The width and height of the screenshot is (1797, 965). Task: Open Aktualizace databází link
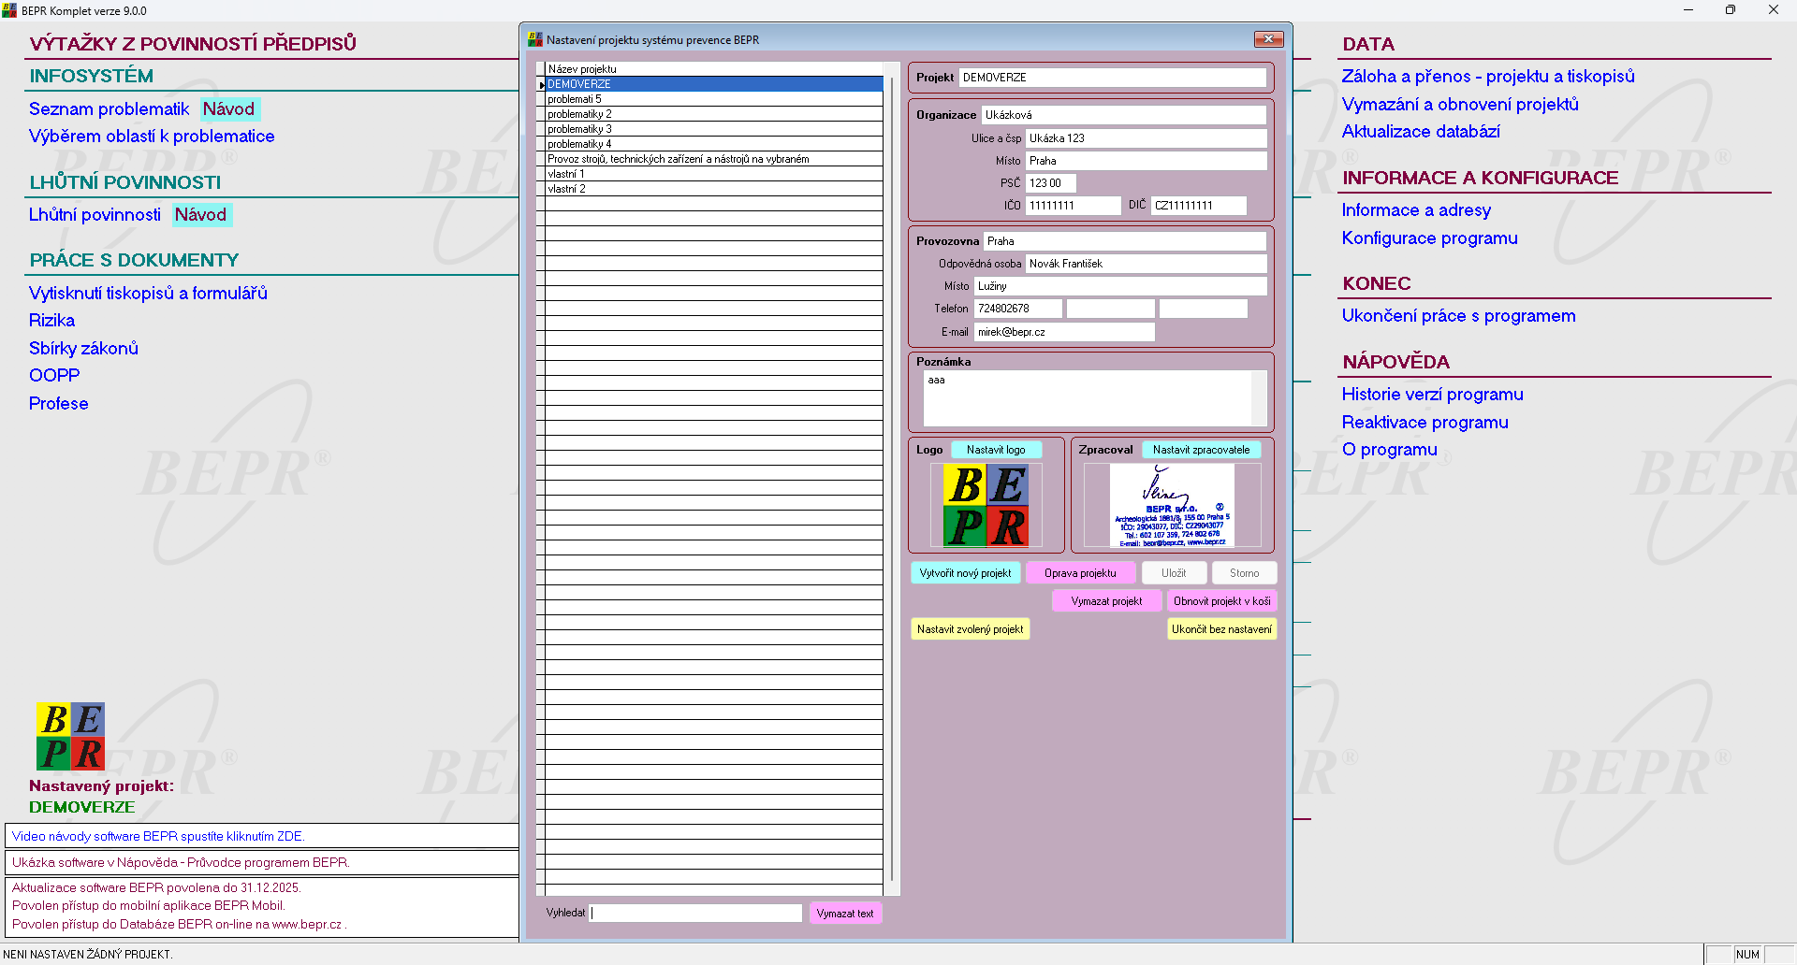1421,132
